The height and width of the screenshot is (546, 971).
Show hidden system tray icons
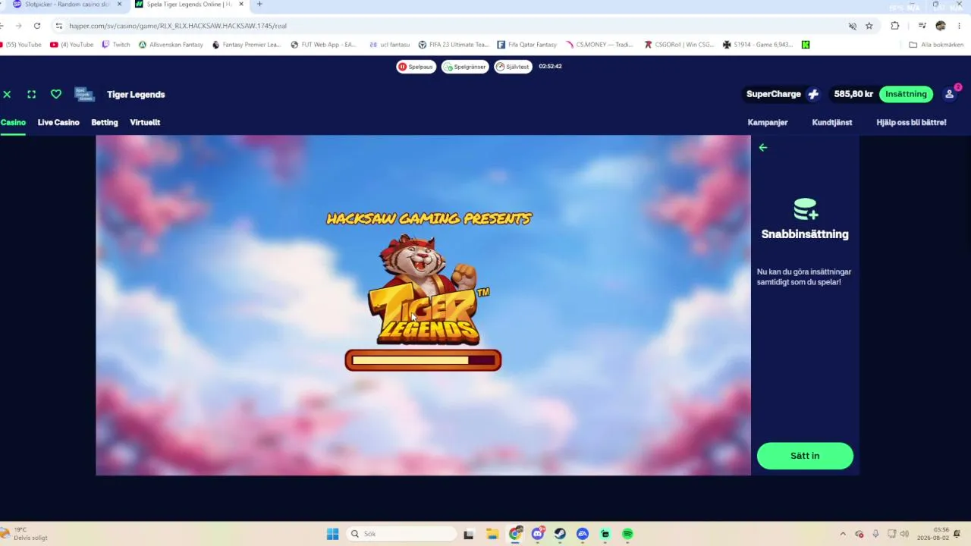842,534
